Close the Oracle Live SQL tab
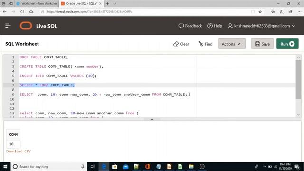 (100, 3)
